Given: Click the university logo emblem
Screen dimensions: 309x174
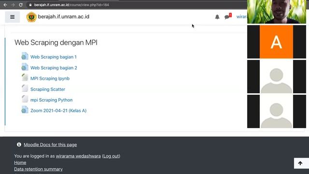Looking at the screenshot, I should [31, 17].
